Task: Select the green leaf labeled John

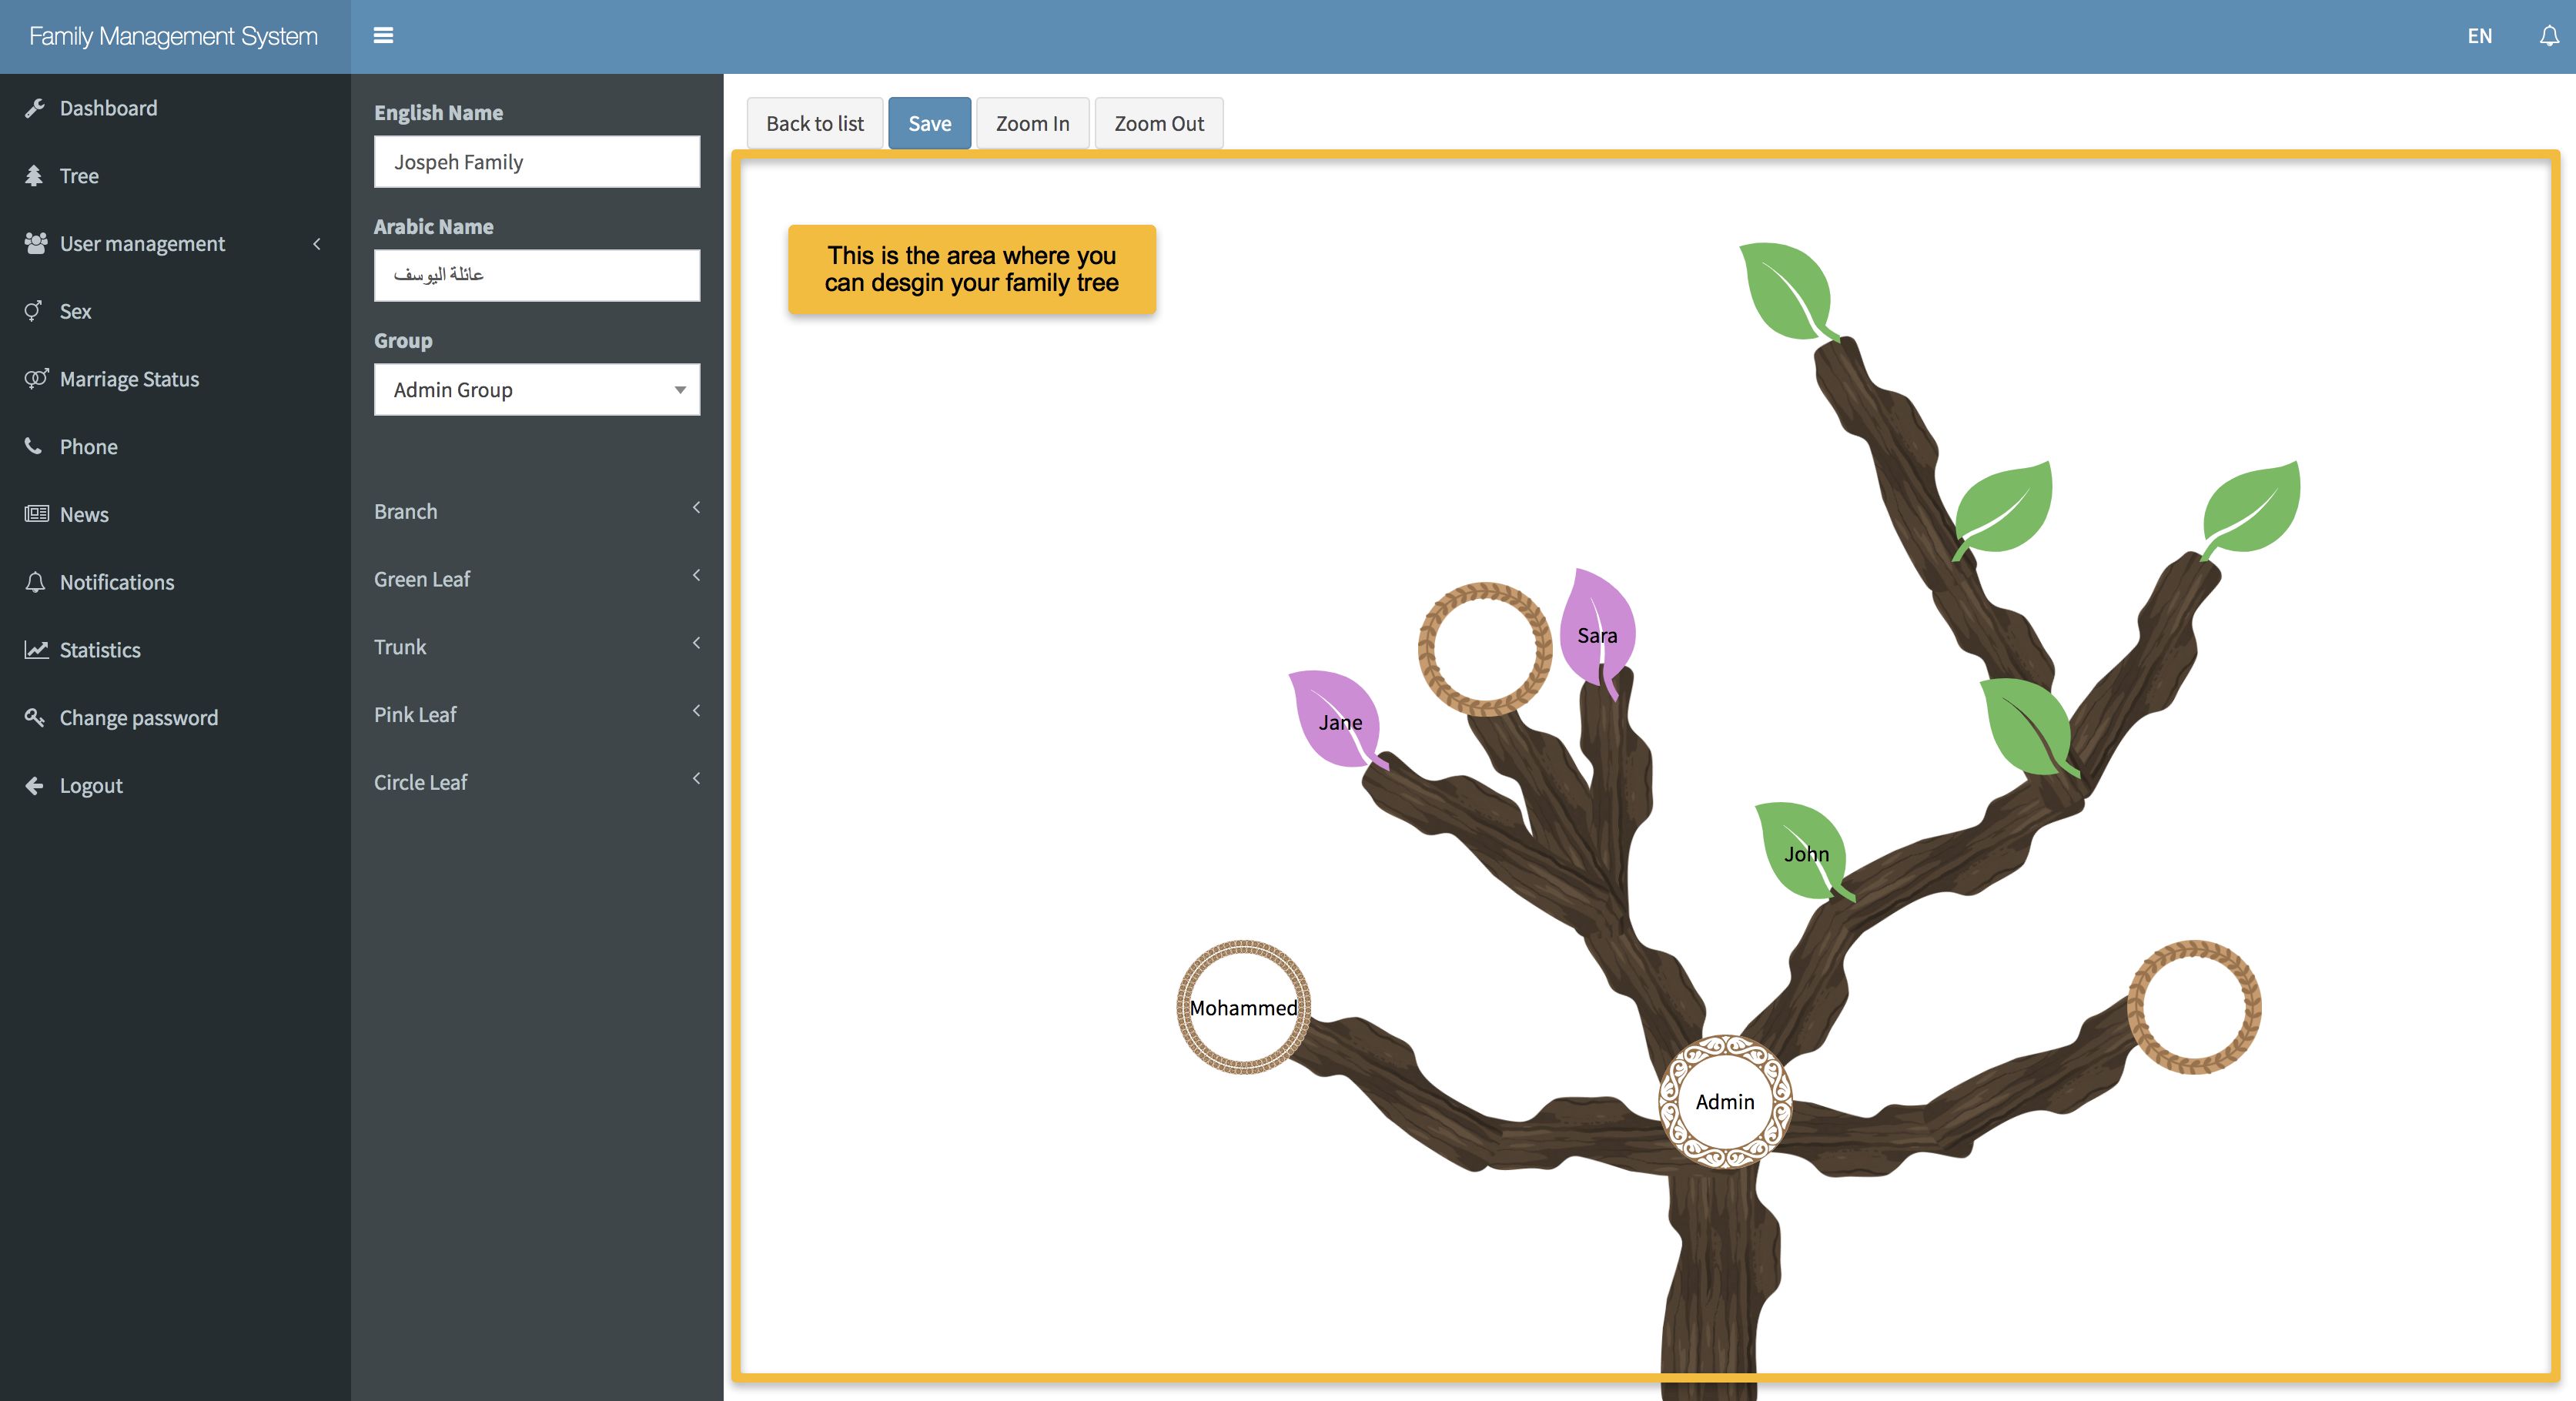Action: click(x=1805, y=852)
